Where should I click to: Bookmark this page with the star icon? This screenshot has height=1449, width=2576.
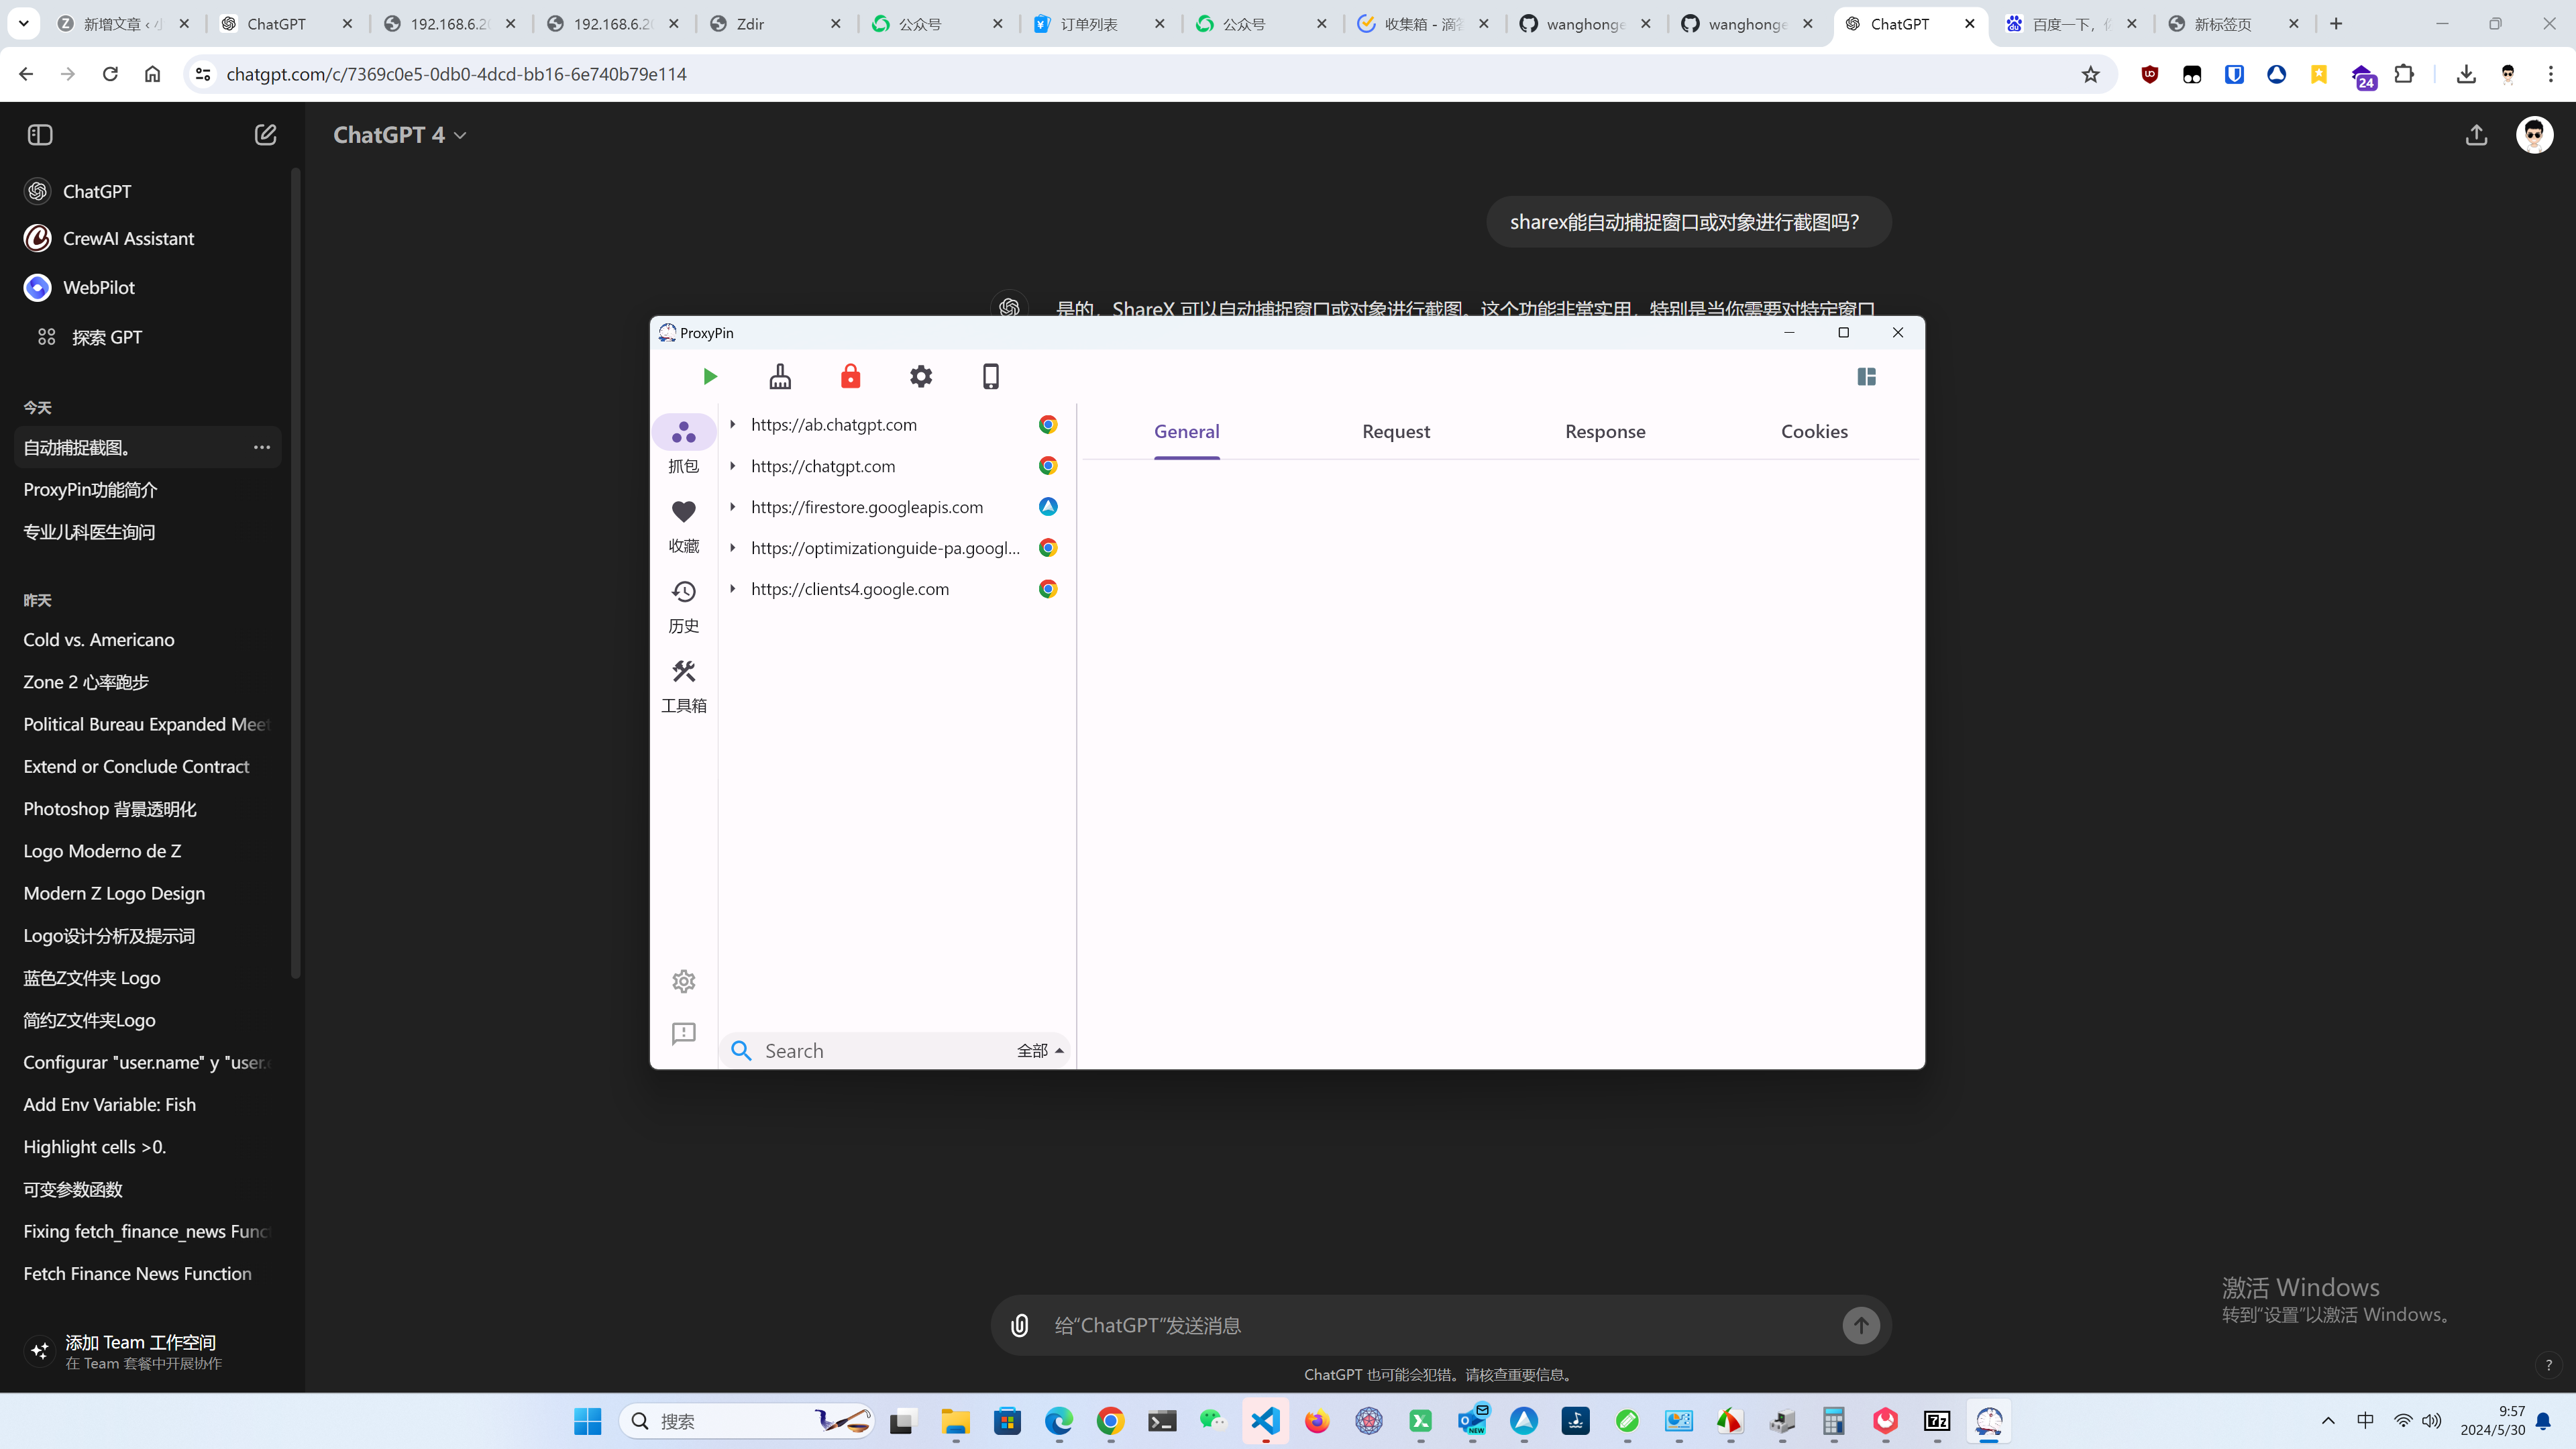[2090, 74]
